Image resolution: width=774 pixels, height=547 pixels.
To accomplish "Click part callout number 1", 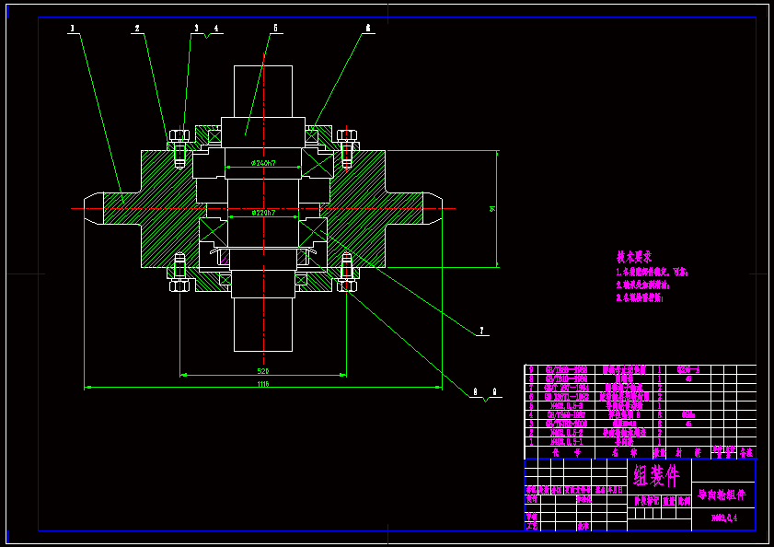I will click(x=73, y=29).
